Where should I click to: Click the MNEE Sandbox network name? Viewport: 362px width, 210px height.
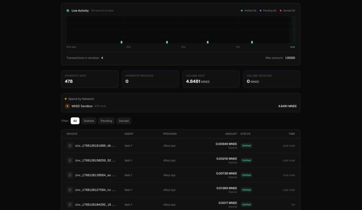point(82,106)
